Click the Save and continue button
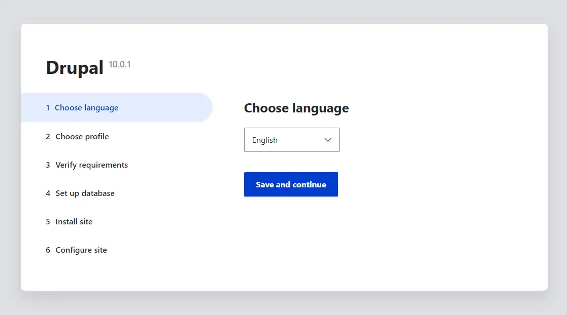This screenshot has width=567, height=315. pos(291,184)
